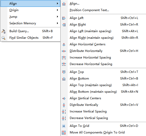Click the Align Top icon
Viewport: 146px width, 136px height.
pyautogui.click(x=64, y=72)
